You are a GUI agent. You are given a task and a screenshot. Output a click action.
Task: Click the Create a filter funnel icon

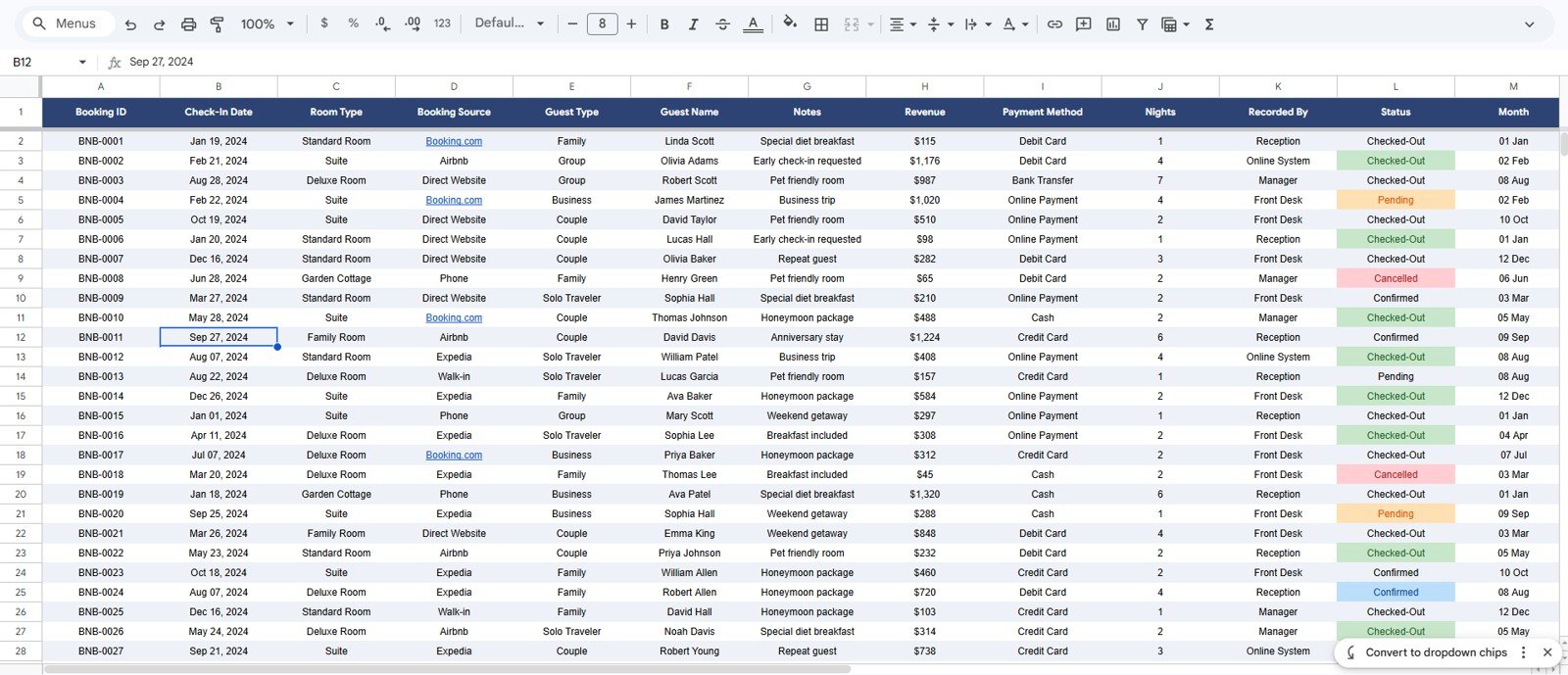coord(1142,24)
